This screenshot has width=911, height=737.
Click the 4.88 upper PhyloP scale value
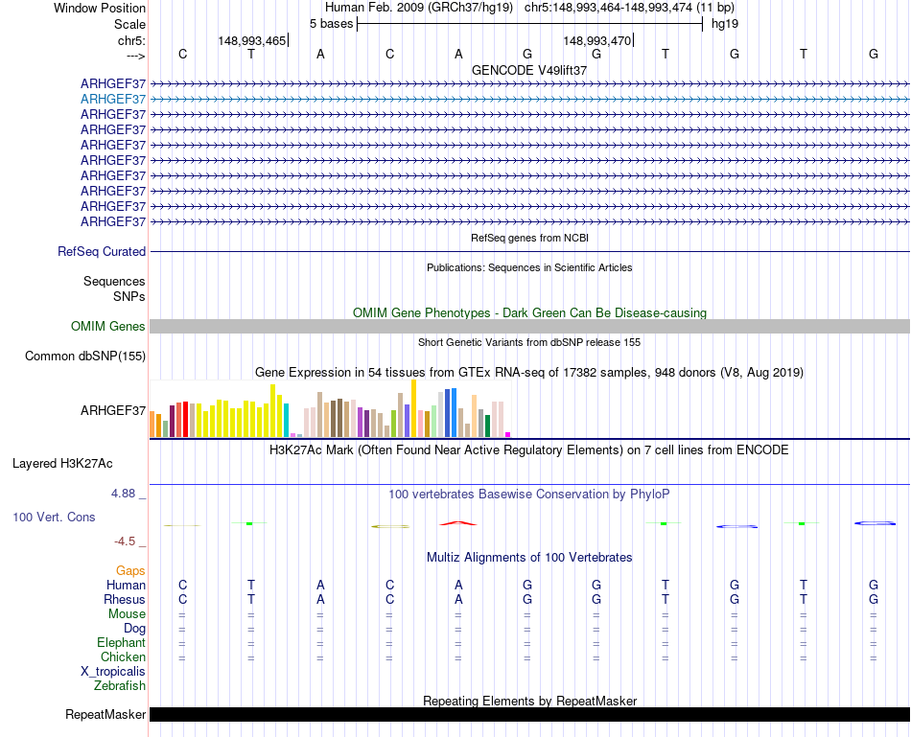[x=123, y=494]
